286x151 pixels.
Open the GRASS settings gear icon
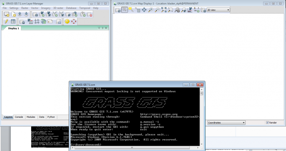click(x=67, y=21)
